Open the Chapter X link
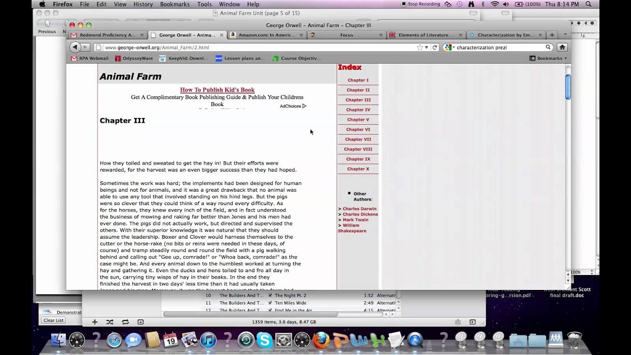The image size is (631, 355). coord(358,169)
